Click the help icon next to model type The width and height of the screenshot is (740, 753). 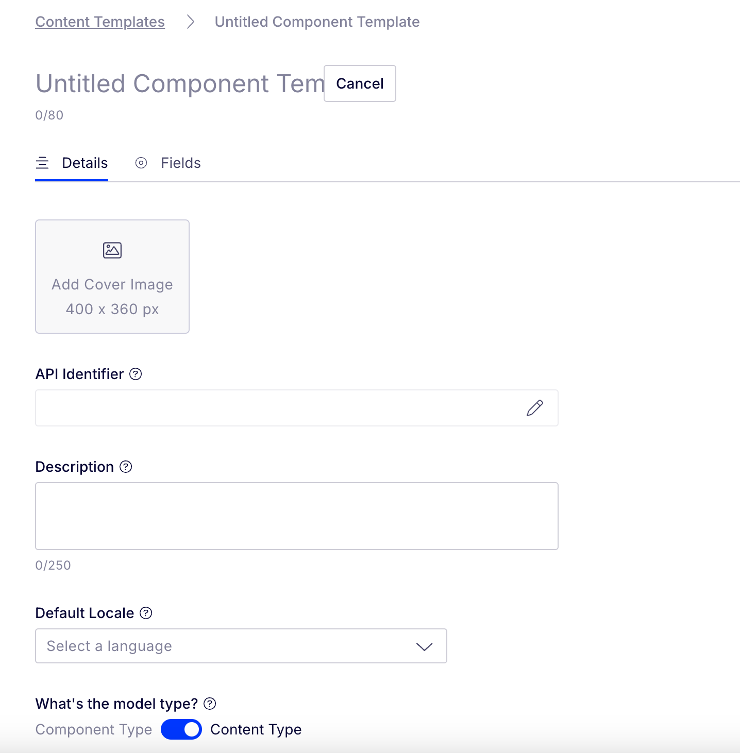(x=210, y=704)
